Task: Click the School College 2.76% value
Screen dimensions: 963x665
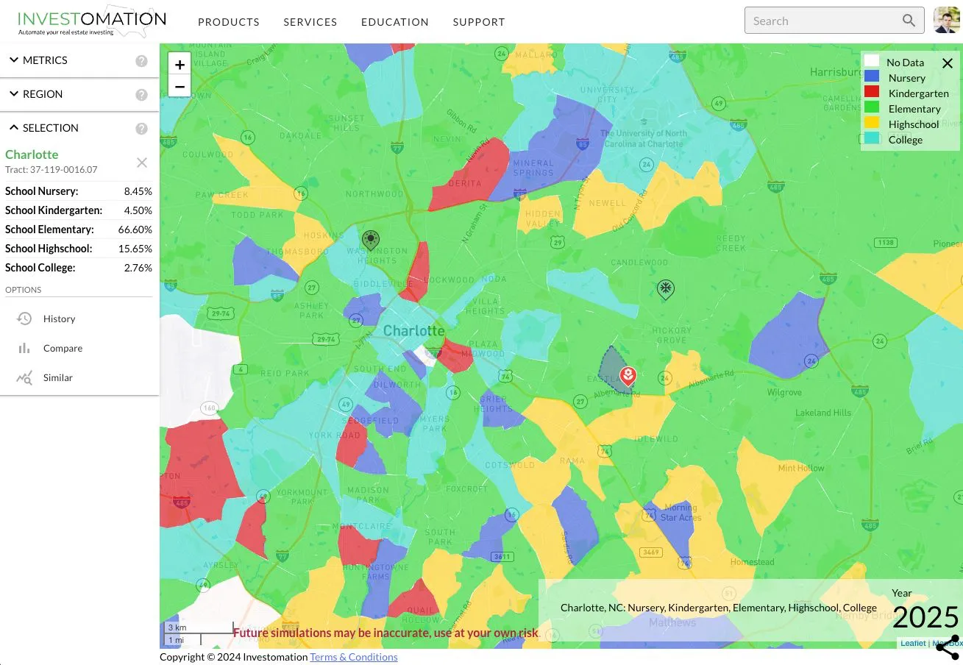Action: pyautogui.click(x=138, y=268)
